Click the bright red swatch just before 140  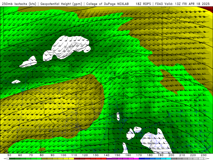(104, 159)
